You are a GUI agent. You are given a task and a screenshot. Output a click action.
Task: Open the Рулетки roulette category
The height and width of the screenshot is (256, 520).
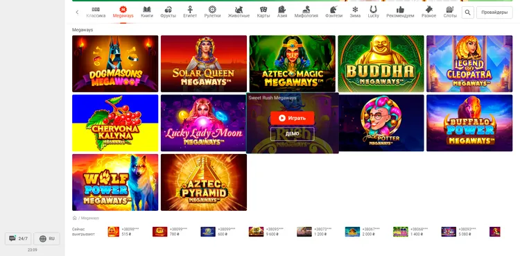(212, 12)
